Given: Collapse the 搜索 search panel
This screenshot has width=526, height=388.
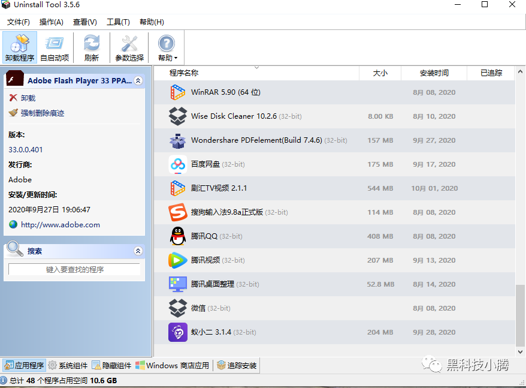Looking at the screenshot, I should coord(138,250).
